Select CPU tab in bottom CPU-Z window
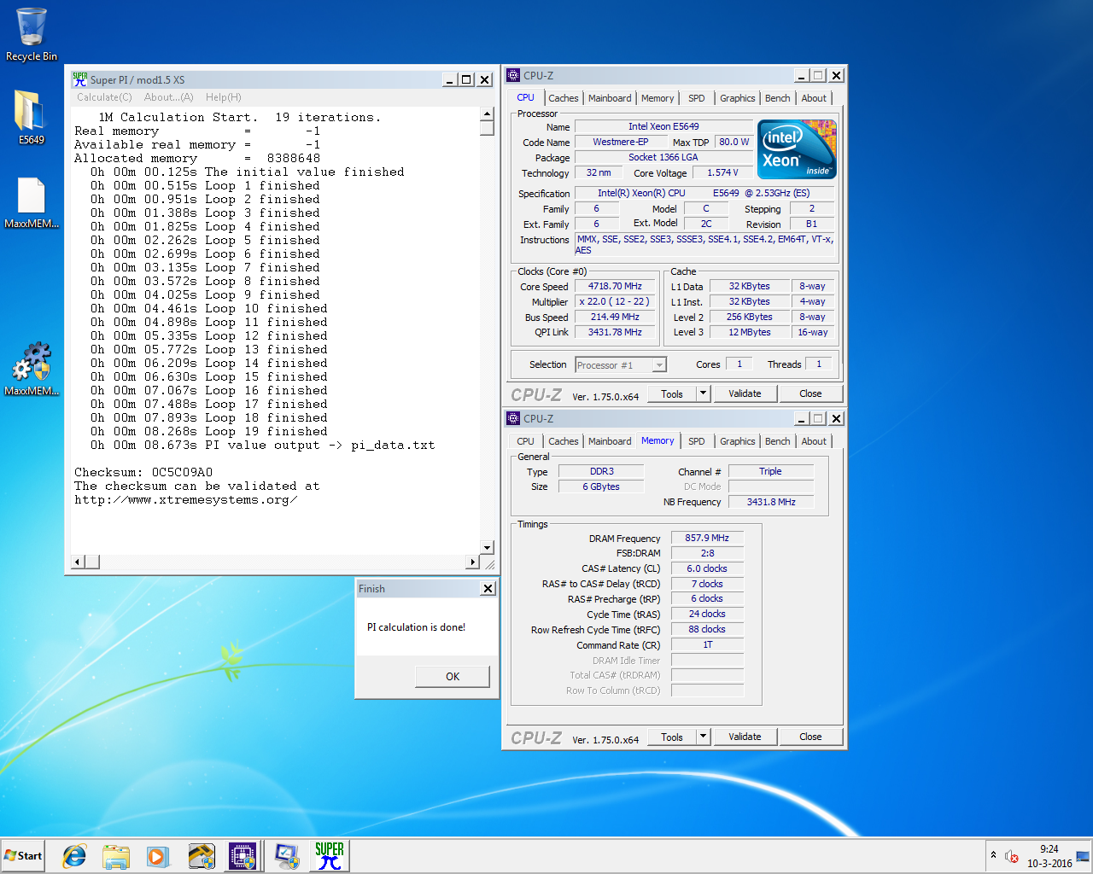This screenshot has height=874, width=1093. pyautogui.click(x=526, y=441)
